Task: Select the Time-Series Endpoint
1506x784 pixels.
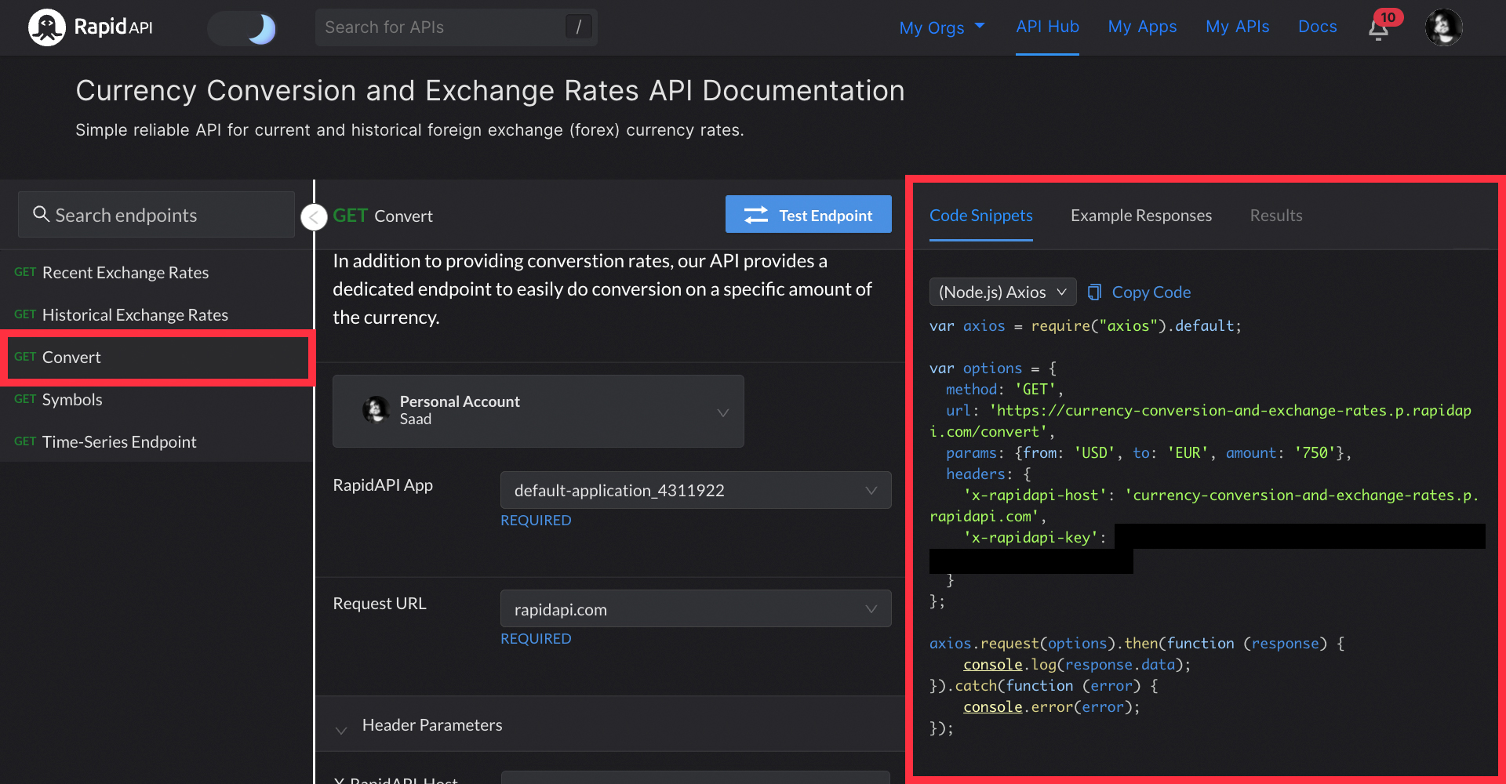Action: 156,441
